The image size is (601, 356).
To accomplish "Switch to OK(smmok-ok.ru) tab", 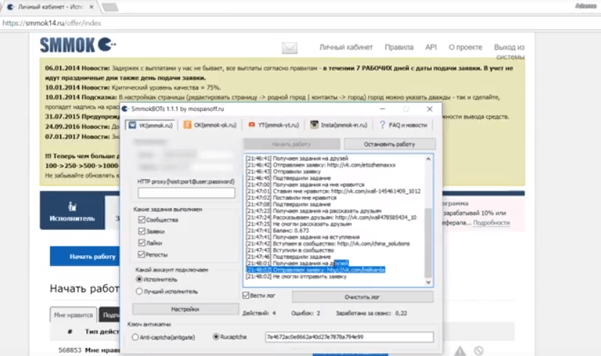I will [210, 125].
